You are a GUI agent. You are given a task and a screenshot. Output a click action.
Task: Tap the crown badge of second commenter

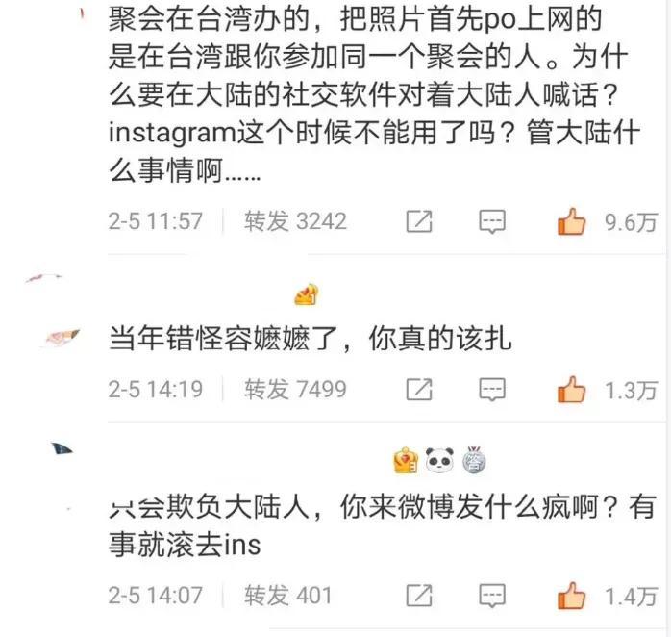tap(307, 294)
